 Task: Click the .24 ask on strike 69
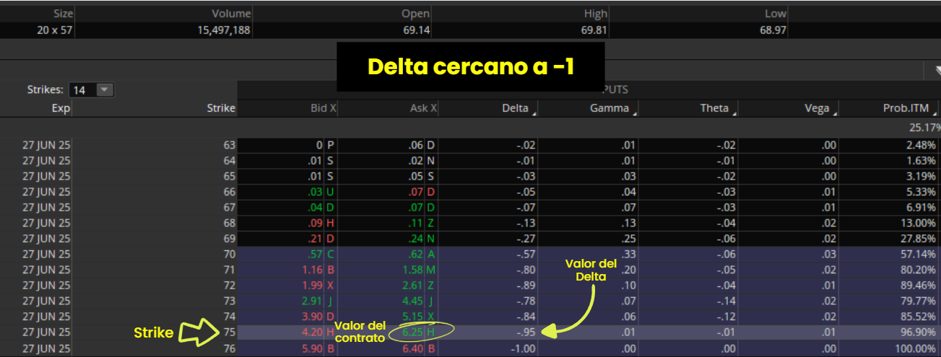tap(415, 238)
